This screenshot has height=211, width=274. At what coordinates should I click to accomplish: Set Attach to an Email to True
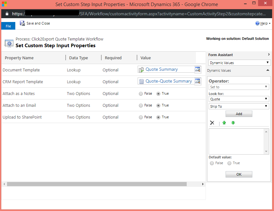(158, 105)
